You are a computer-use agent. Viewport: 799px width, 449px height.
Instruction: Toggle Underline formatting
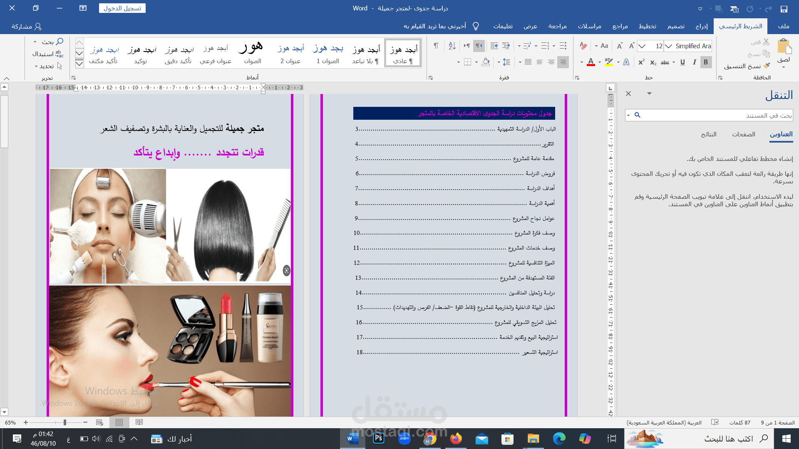682,62
